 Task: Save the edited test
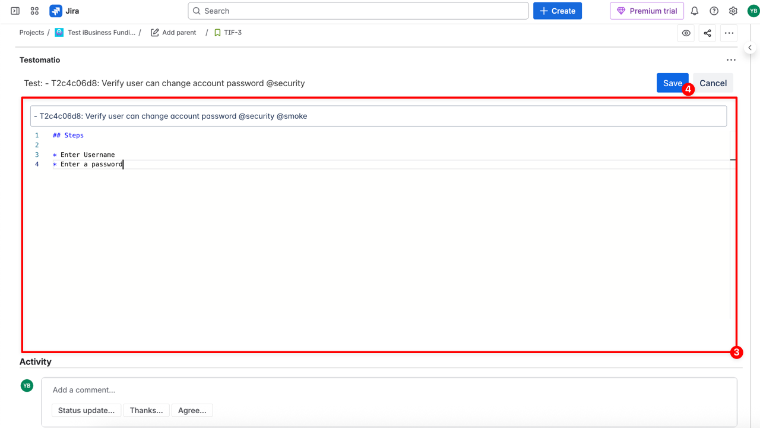point(672,83)
